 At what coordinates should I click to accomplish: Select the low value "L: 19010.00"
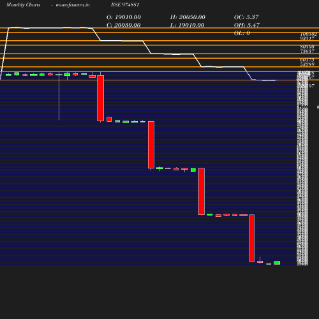click(x=187, y=25)
